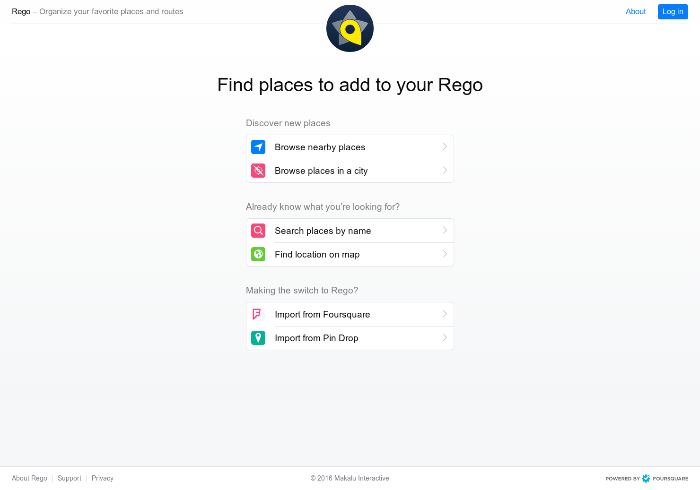Click the magnifying glass search icon
The image size is (700, 490).
pos(258,231)
